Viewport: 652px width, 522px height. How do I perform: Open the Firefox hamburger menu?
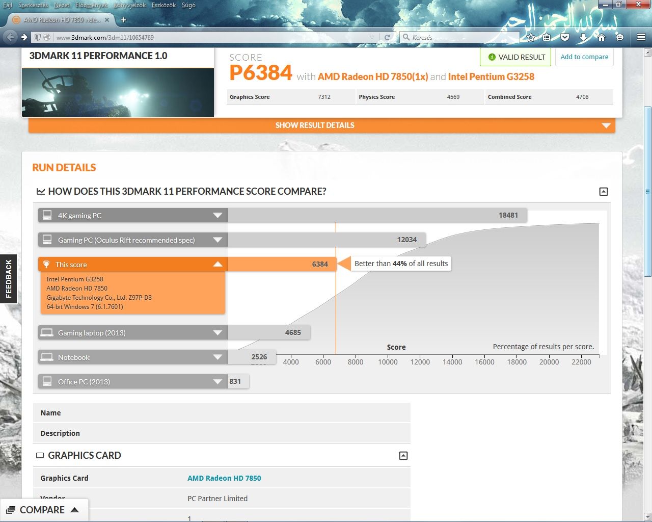click(641, 37)
